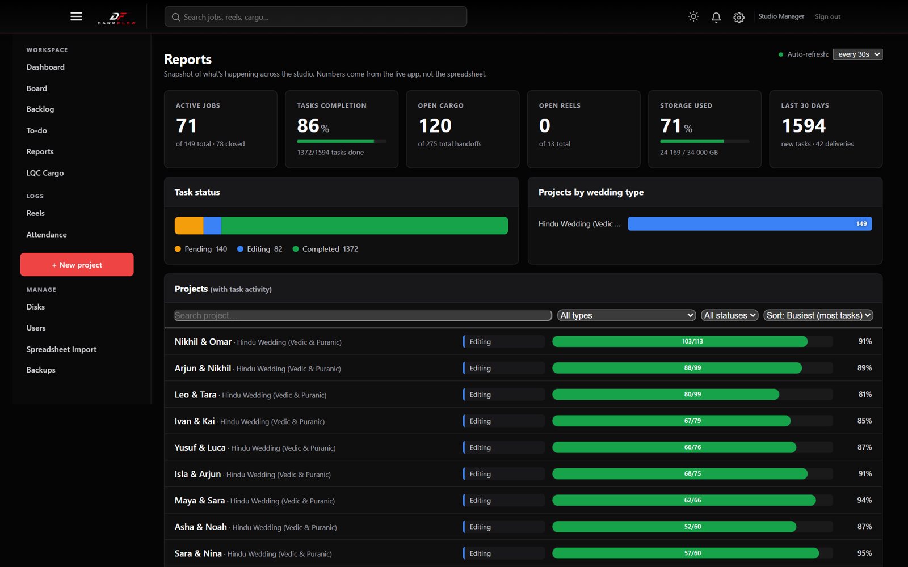Open settings gear icon
The image size is (908, 567).
coord(739,18)
